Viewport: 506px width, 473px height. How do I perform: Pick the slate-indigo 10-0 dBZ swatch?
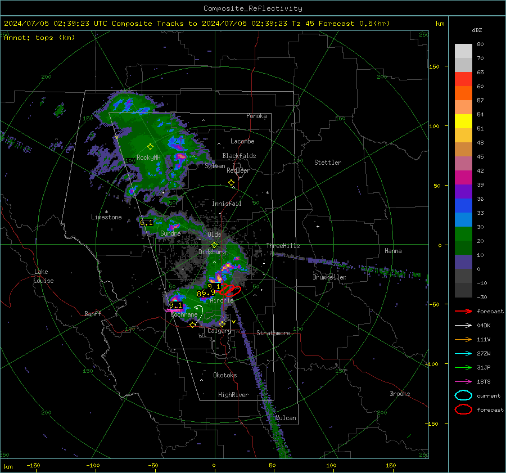(x=463, y=262)
